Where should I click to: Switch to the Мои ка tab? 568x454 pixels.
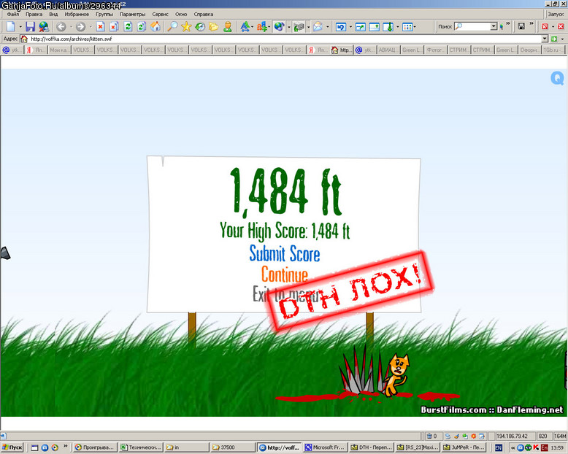point(59,50)
